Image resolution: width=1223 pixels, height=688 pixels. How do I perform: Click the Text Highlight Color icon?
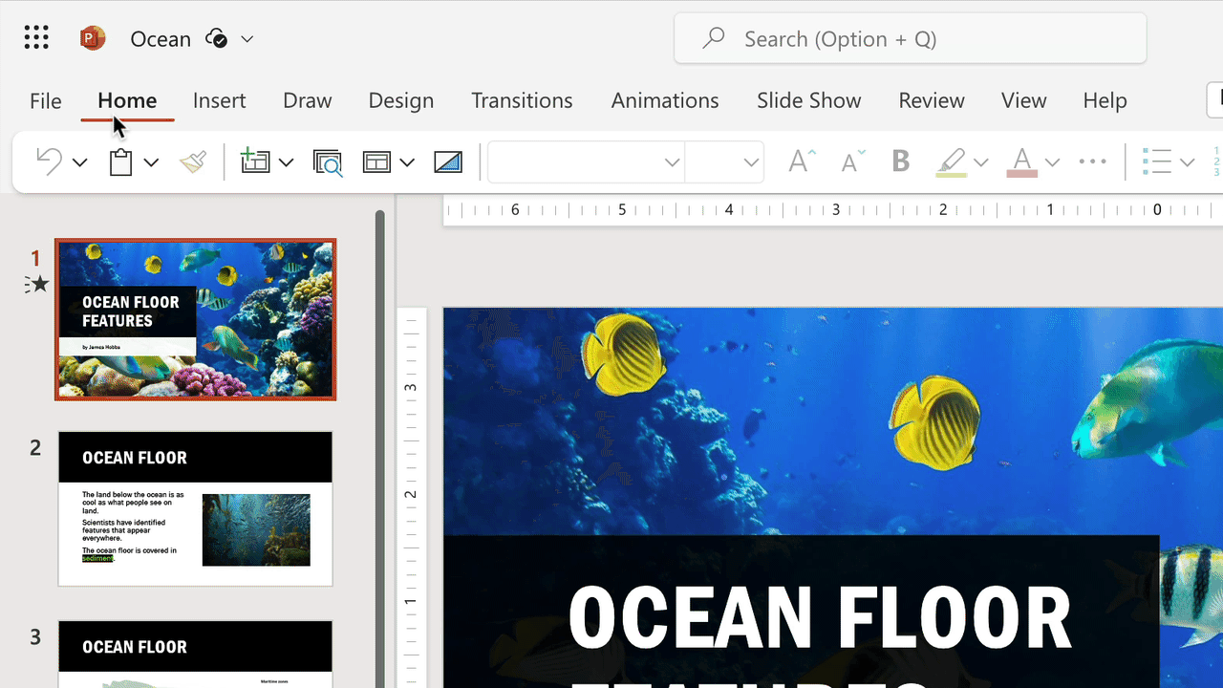point(951,161)
